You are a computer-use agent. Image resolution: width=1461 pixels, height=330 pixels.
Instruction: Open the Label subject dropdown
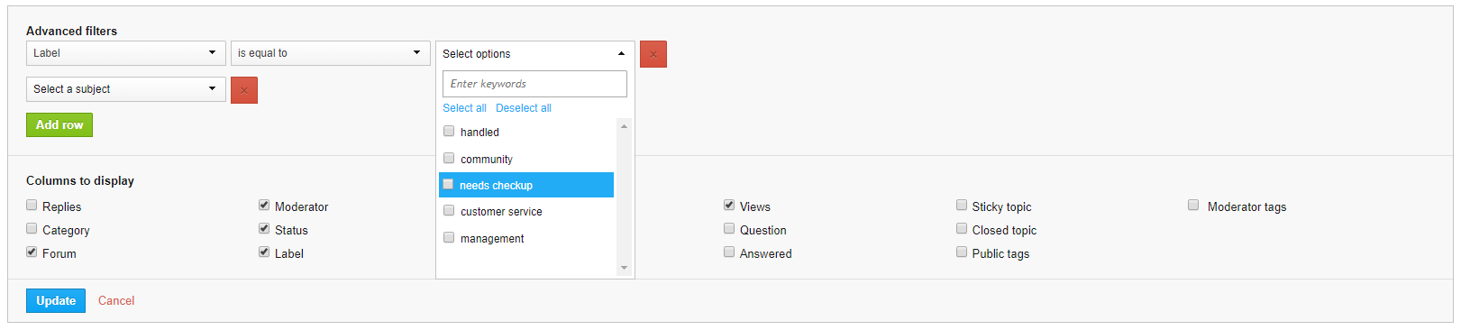tap(126, 53)
